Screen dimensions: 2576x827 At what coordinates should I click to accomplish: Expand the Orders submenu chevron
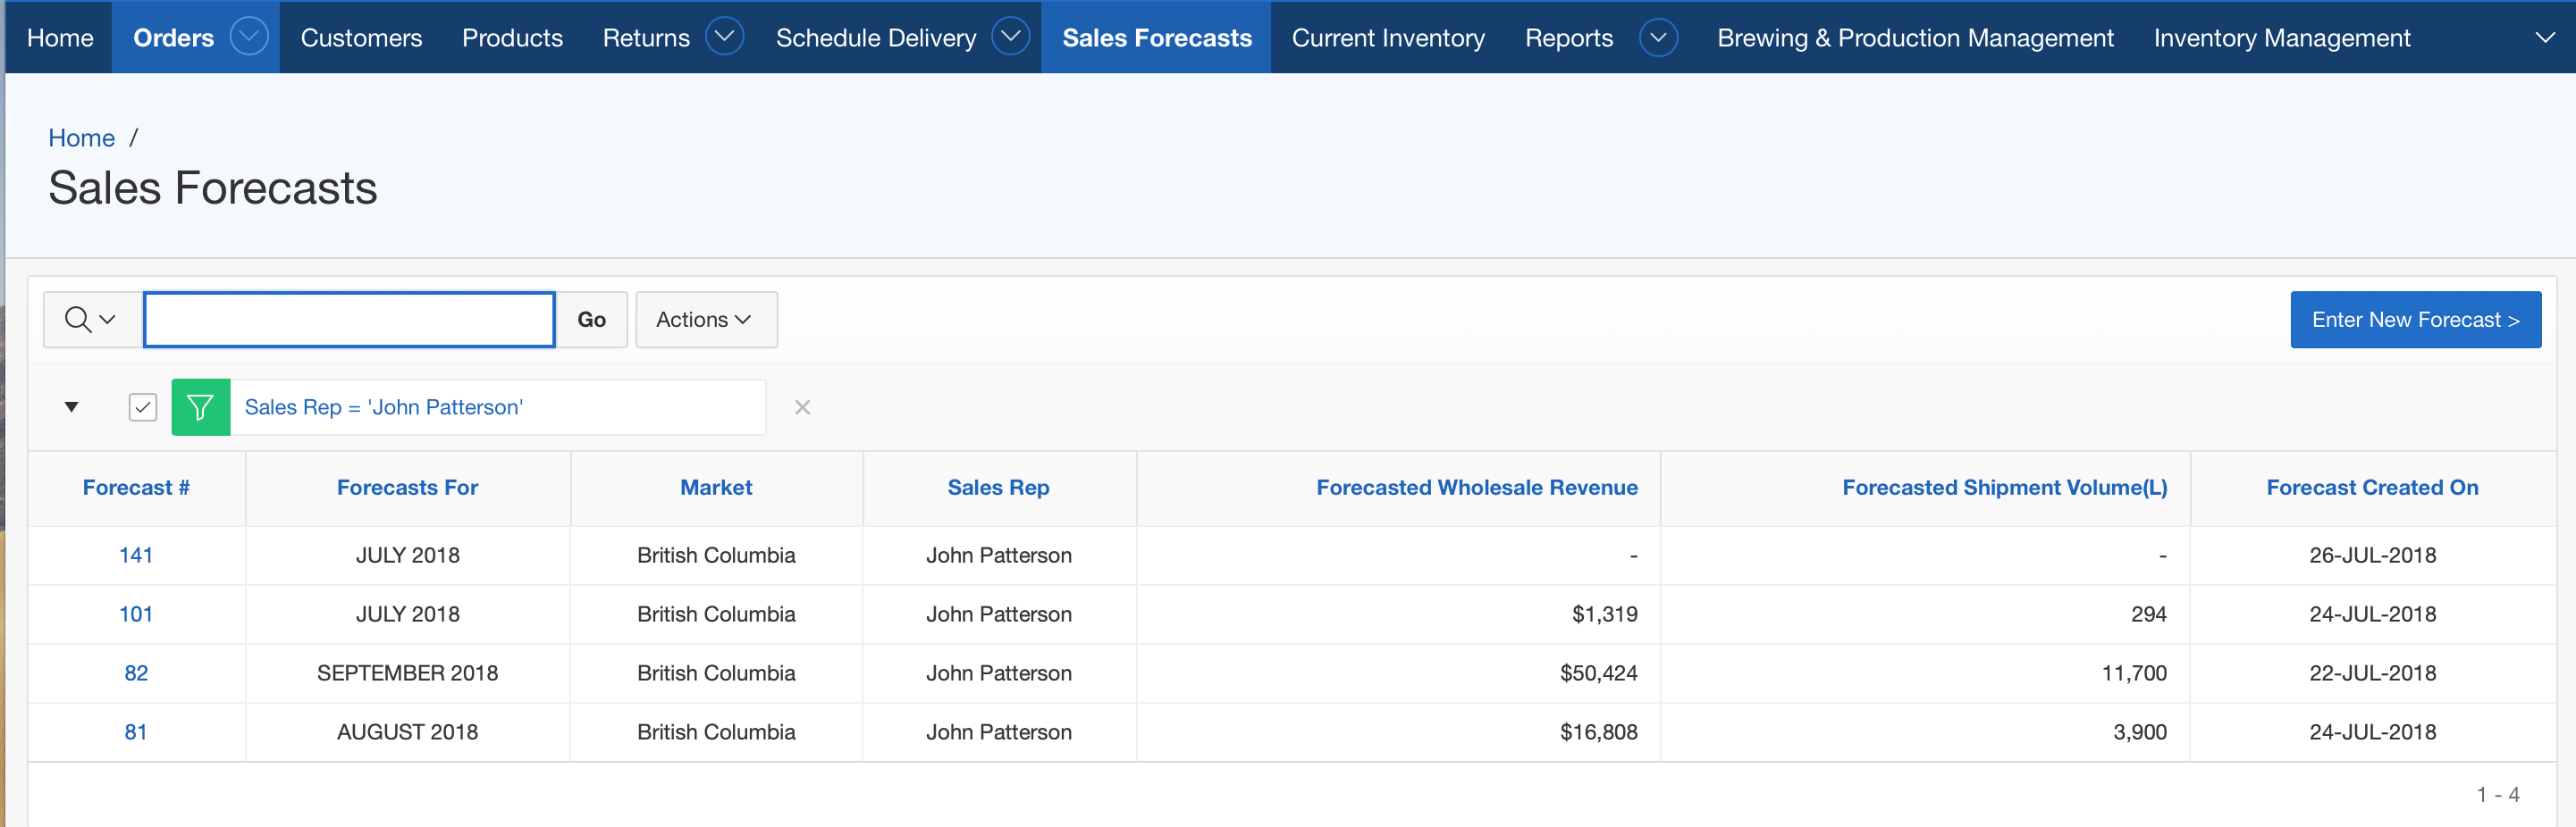pyautogui.click(x=249, y=37)
